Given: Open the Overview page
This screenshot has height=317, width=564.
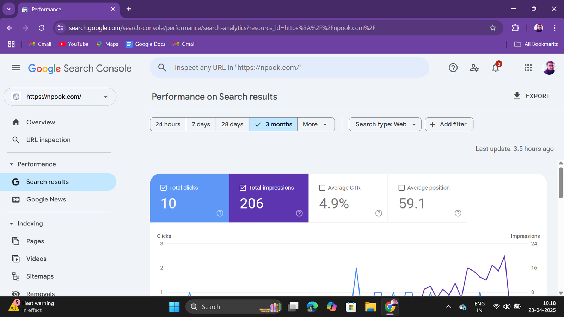Looking at the screenshot, I should tap(58, 122).
